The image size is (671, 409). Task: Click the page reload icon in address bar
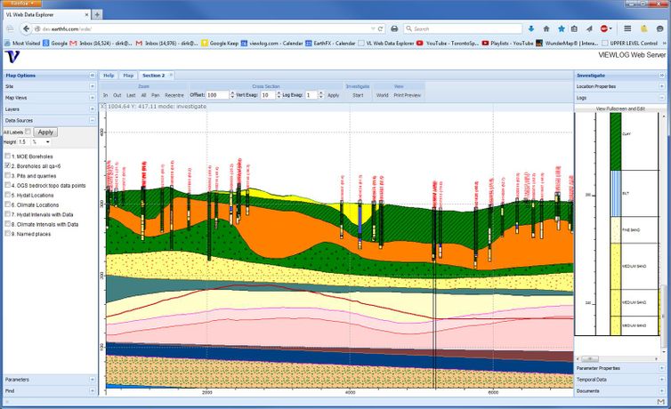point(380,28)
